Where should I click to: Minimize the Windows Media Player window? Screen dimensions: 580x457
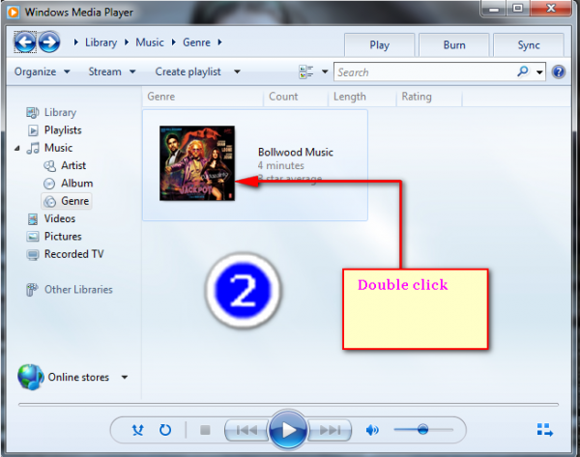pos(494,9)
